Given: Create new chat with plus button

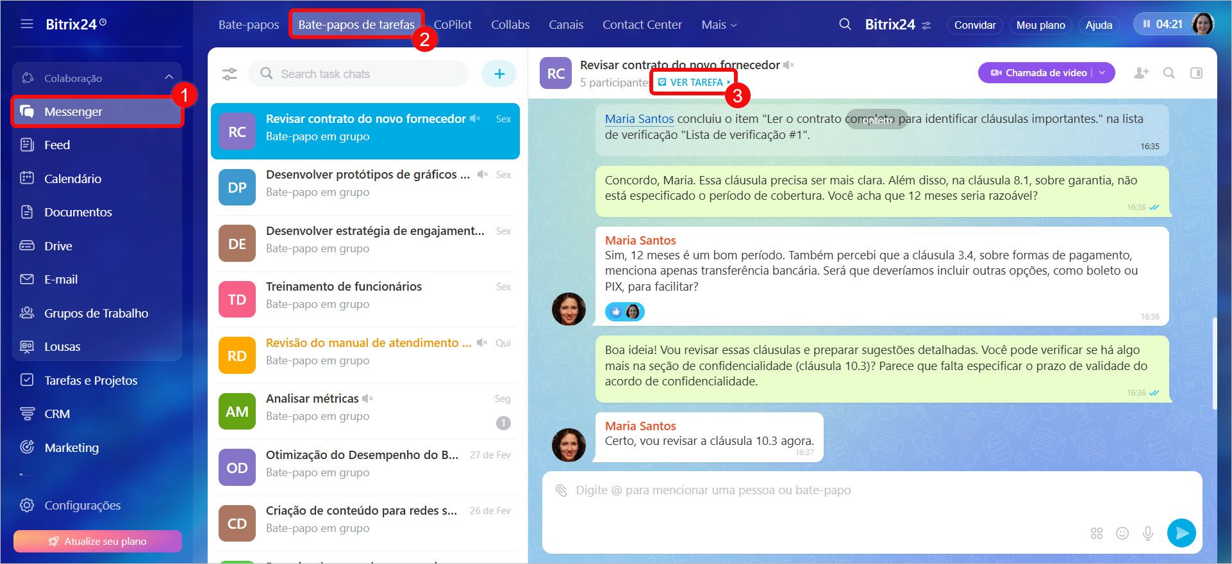Looking at the screenshot, I should click(x=499, y=74).
